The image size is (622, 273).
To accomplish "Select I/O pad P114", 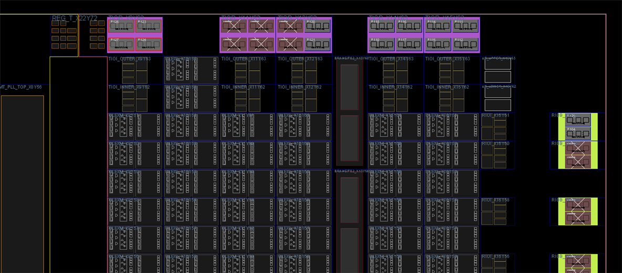I will [438, 26].
